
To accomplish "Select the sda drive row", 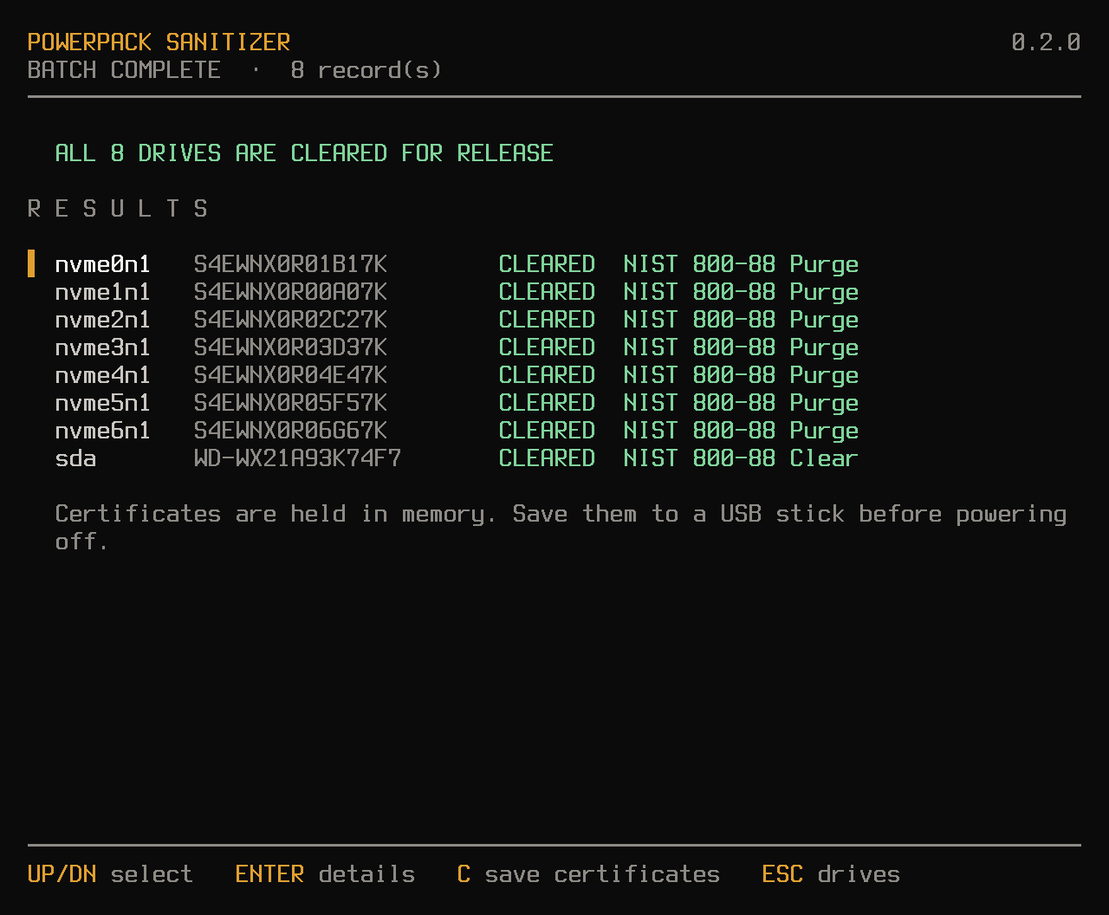I will 554,457.
